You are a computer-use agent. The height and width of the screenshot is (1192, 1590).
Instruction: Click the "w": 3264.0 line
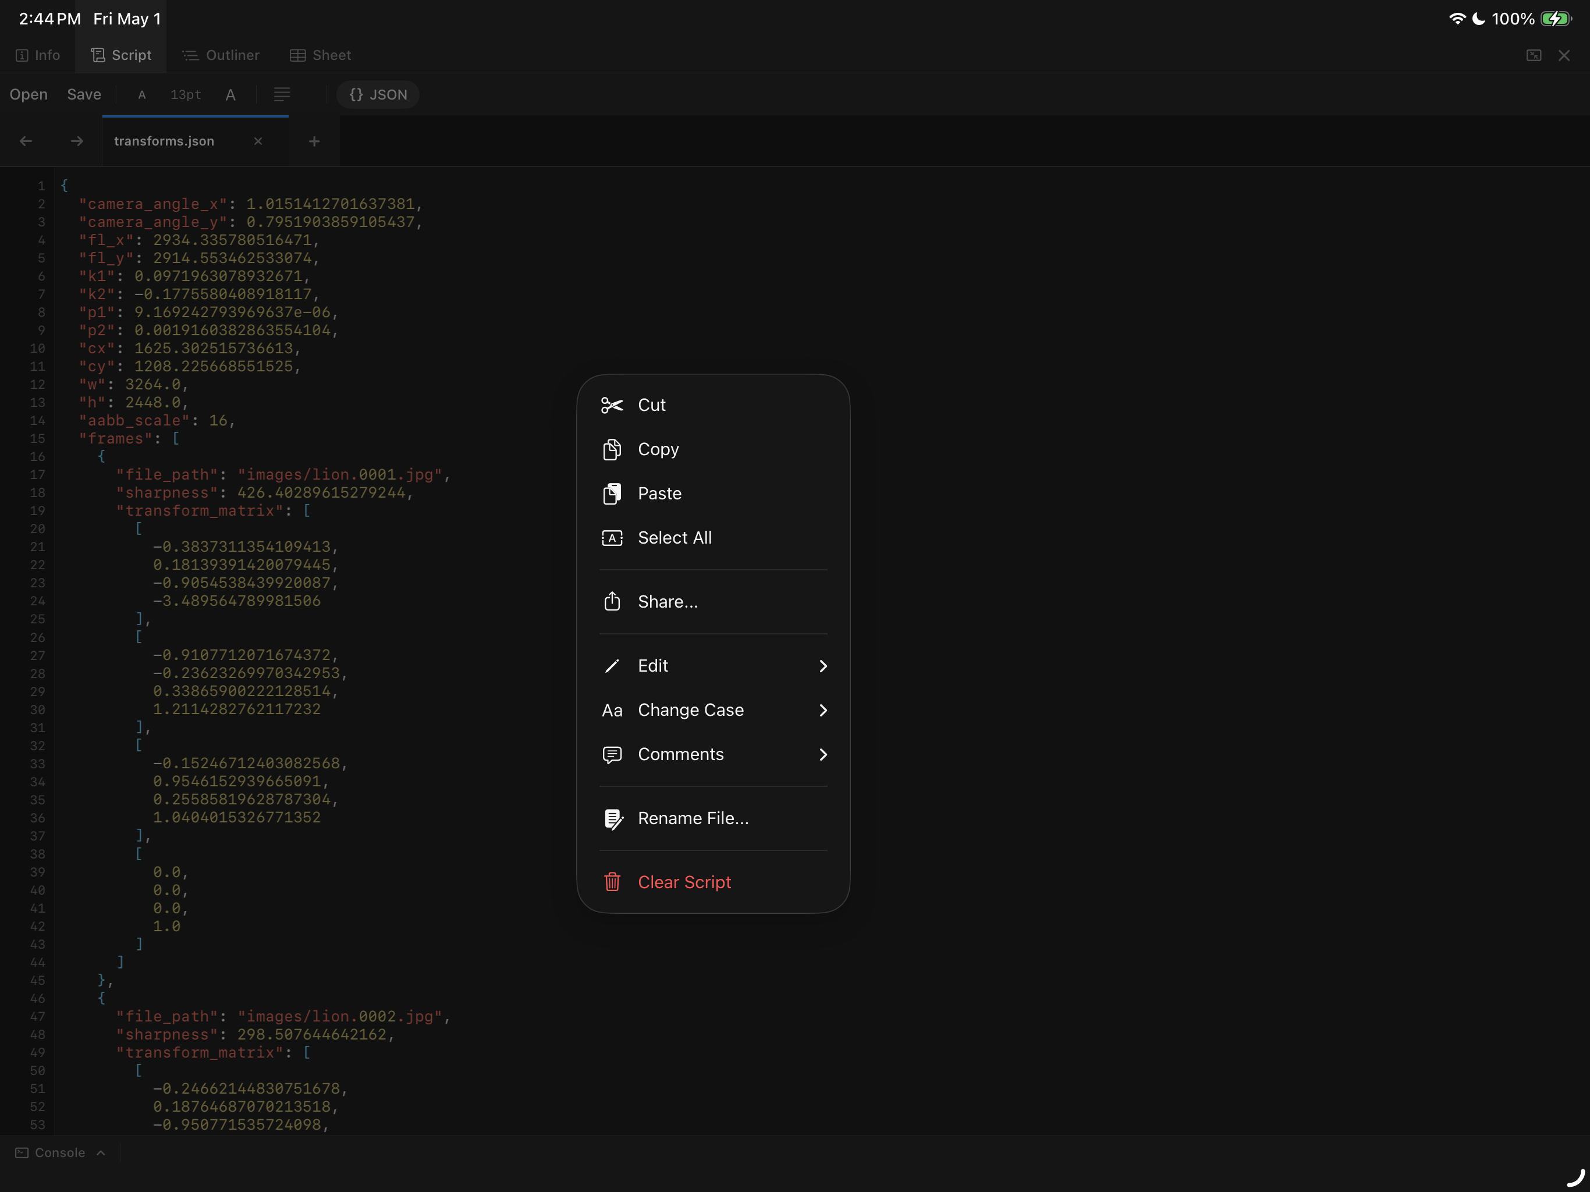tap(134, 385)
